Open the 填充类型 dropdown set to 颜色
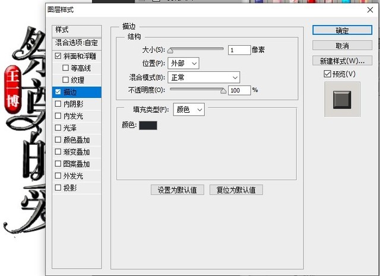The image size is (380, 276). (188, 110)
